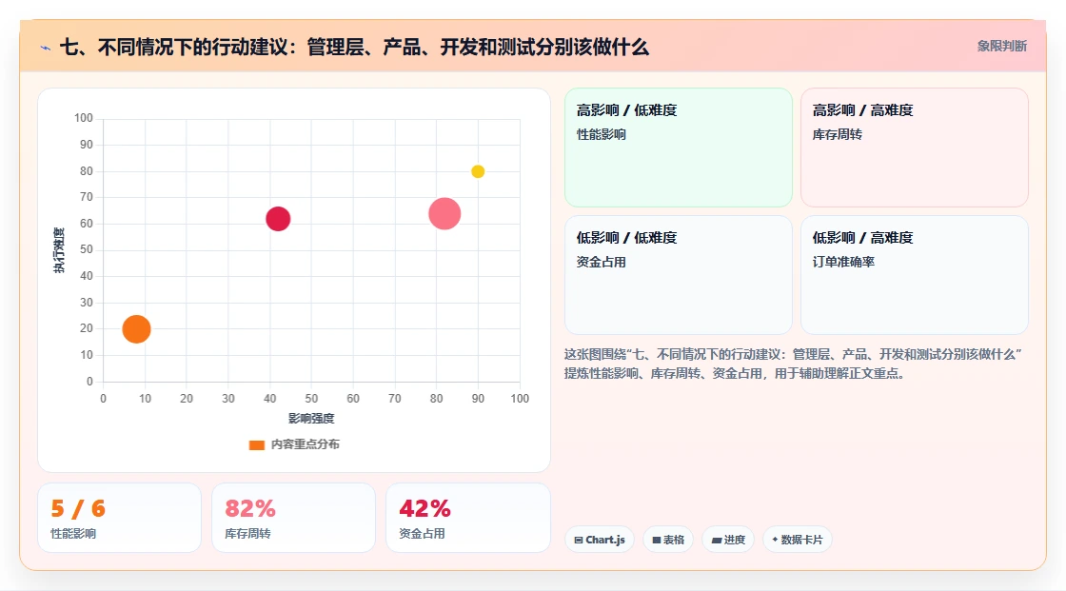
Task: Click the progress icon in 进度 chip
Action: (716, 540)
